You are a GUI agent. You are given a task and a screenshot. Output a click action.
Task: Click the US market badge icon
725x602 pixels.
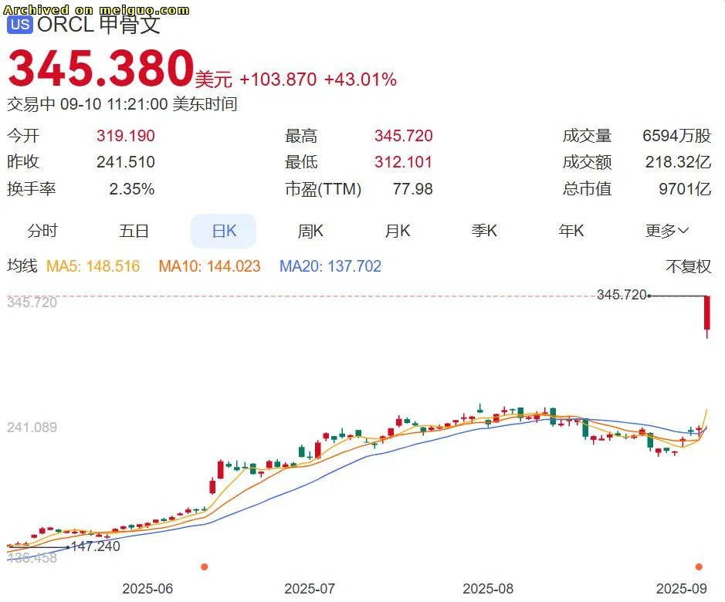tap(20, 24)
